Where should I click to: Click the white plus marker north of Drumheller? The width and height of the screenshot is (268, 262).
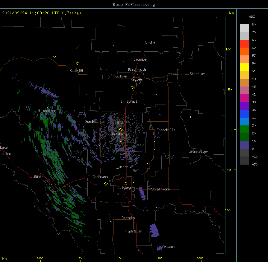point(190,117)
